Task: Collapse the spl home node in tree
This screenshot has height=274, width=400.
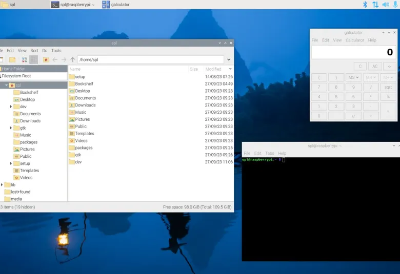Action: click(x=6, y=85)
